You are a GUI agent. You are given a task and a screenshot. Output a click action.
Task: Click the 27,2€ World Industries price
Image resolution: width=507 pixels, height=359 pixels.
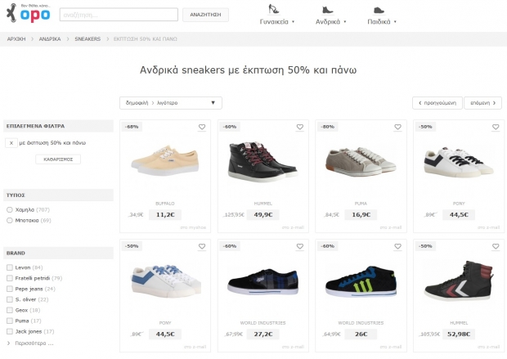coord(262,334)
